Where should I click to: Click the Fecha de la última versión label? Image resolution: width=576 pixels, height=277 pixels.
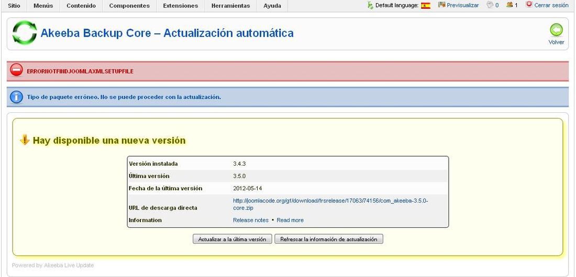pyautogui.click(x=165, y=188)
